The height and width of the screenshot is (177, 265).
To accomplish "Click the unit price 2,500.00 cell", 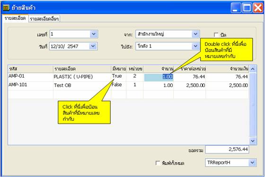I will pyautogui.click(x=190, y=86).
